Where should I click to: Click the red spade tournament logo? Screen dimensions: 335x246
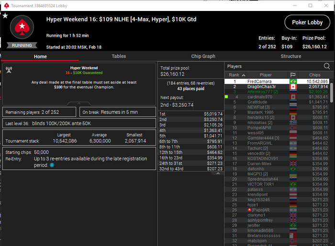(22, 27)
